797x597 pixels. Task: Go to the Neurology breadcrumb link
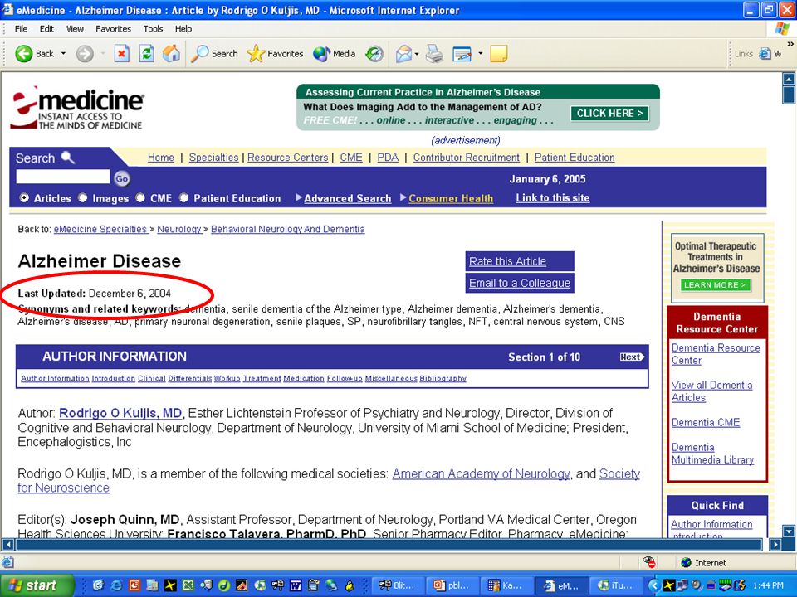[179, 229]
